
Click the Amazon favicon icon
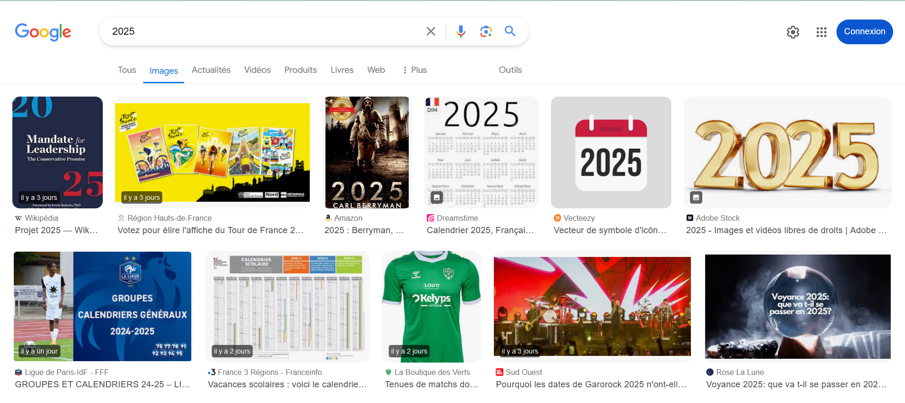coord(328,218)
